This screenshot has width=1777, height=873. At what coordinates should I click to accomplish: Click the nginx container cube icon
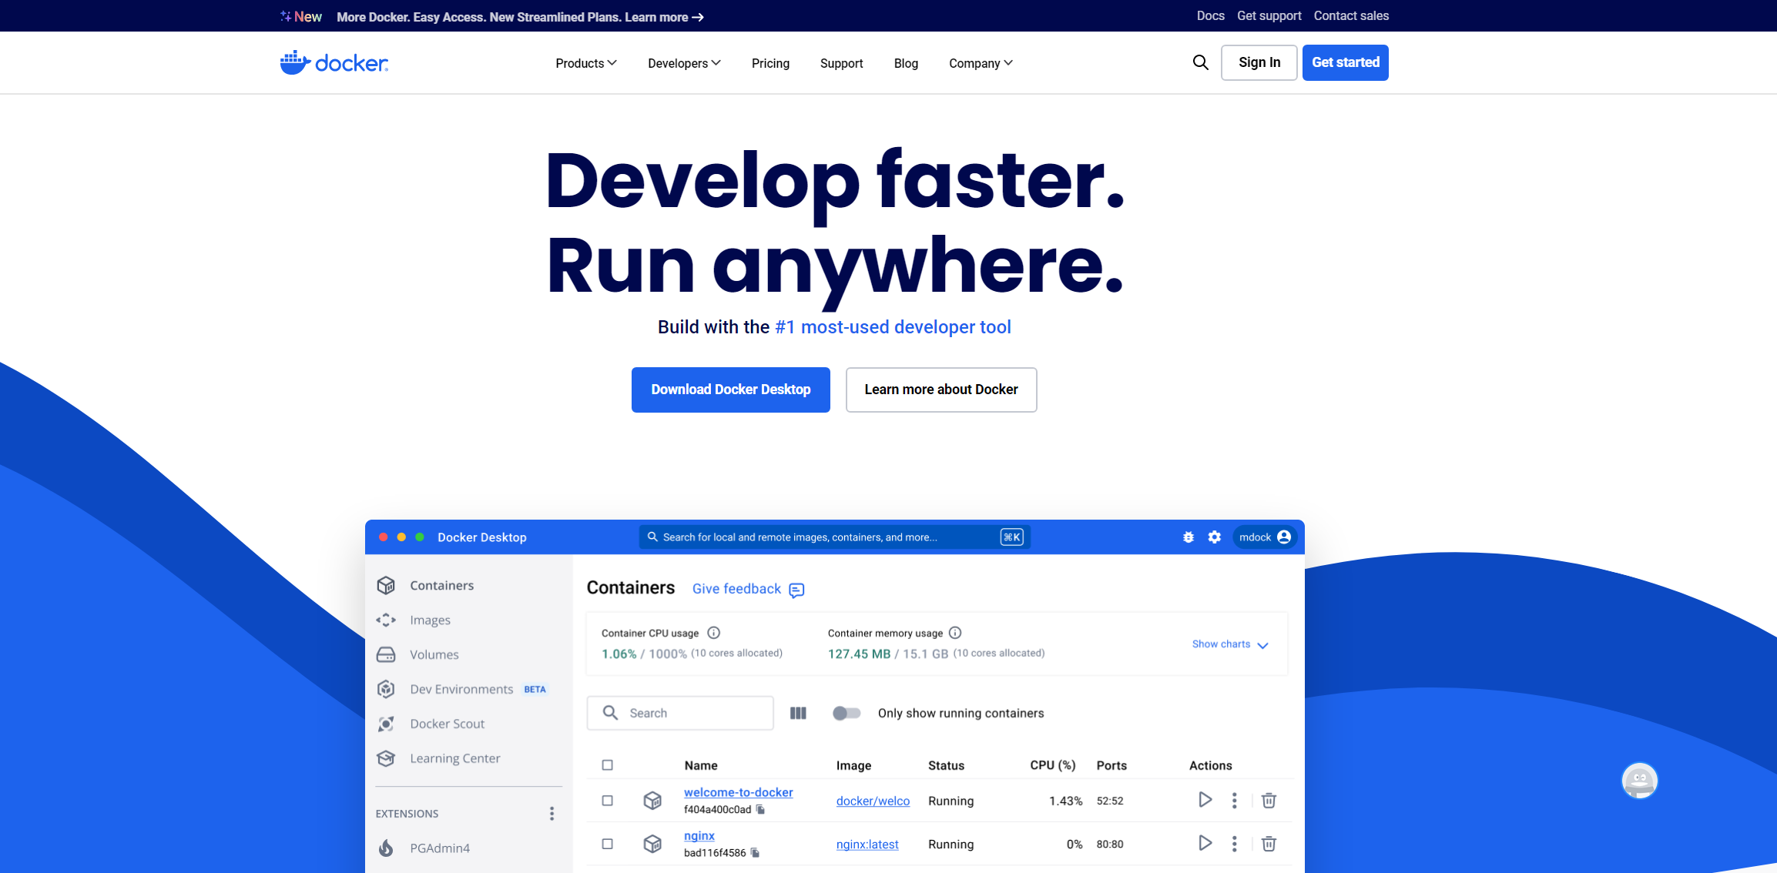[x=652, y=844]
